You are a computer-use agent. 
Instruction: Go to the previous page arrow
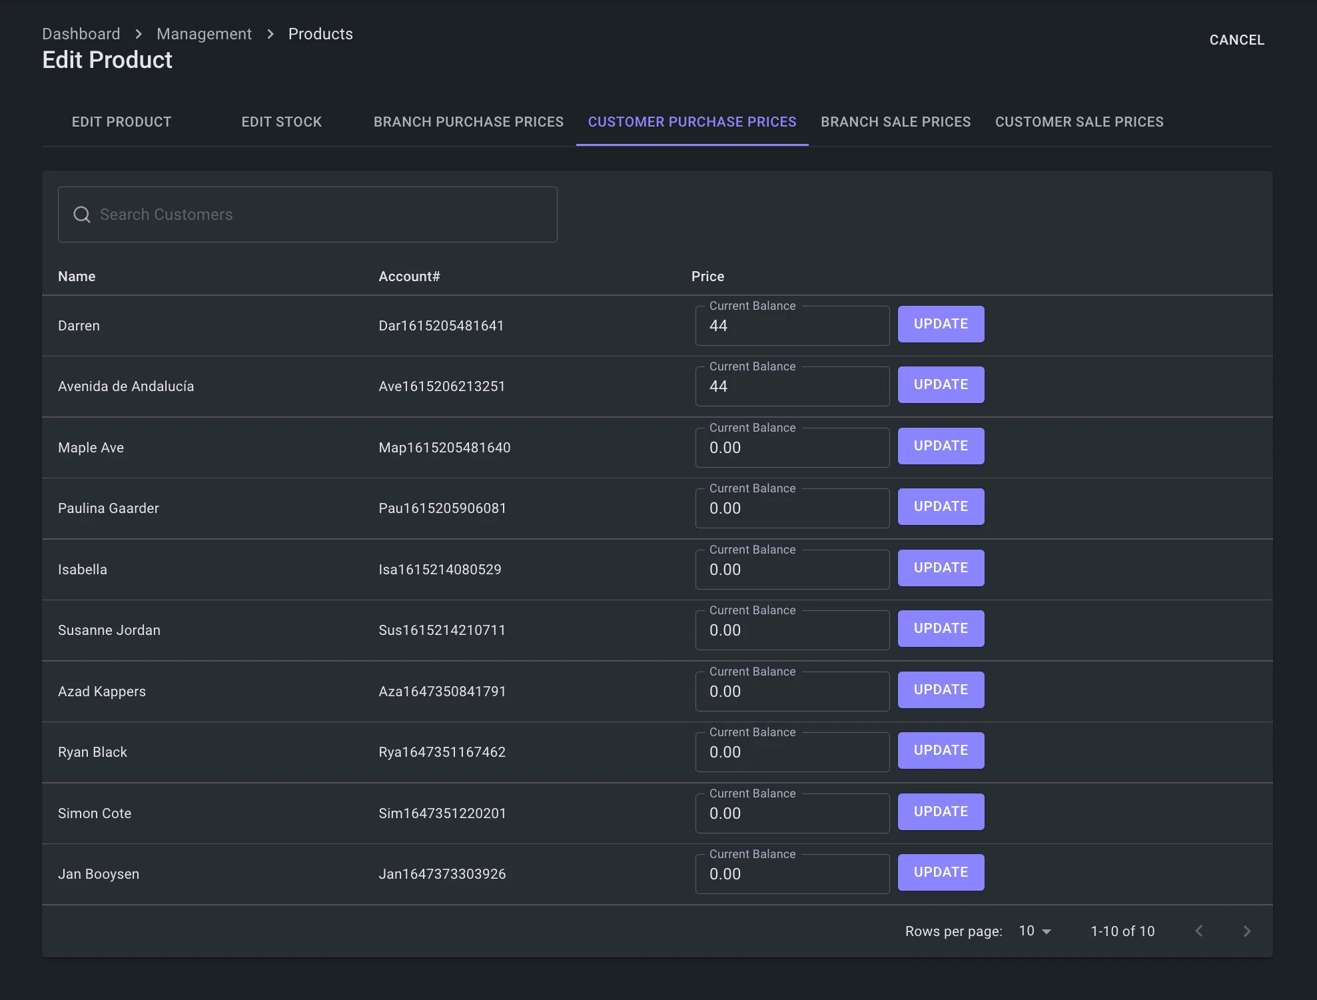pyautogui.click(x=1198, y=931)
